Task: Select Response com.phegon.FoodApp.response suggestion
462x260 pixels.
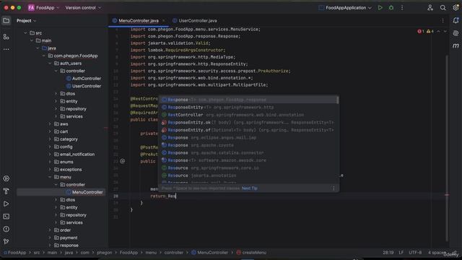Action: pos(248,100)
